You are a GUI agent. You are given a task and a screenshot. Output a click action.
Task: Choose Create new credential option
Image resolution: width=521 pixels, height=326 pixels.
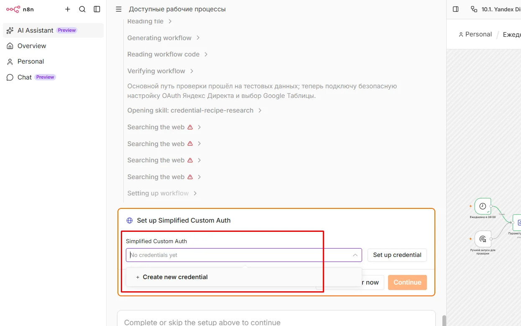[244, 277]
